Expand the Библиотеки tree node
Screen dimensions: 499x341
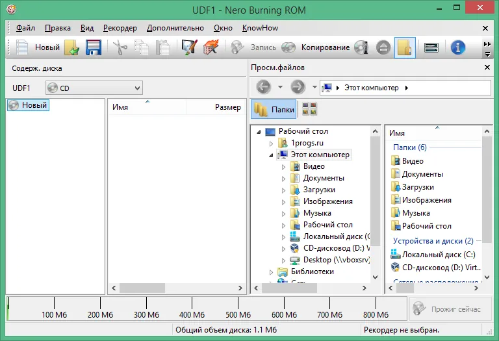[x=271, y=272]
